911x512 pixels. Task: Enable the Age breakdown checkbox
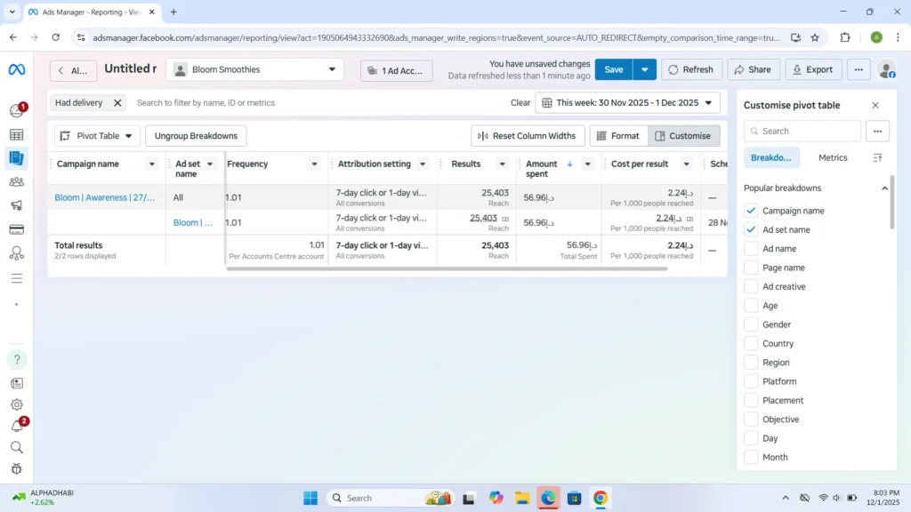pos(752,305)
